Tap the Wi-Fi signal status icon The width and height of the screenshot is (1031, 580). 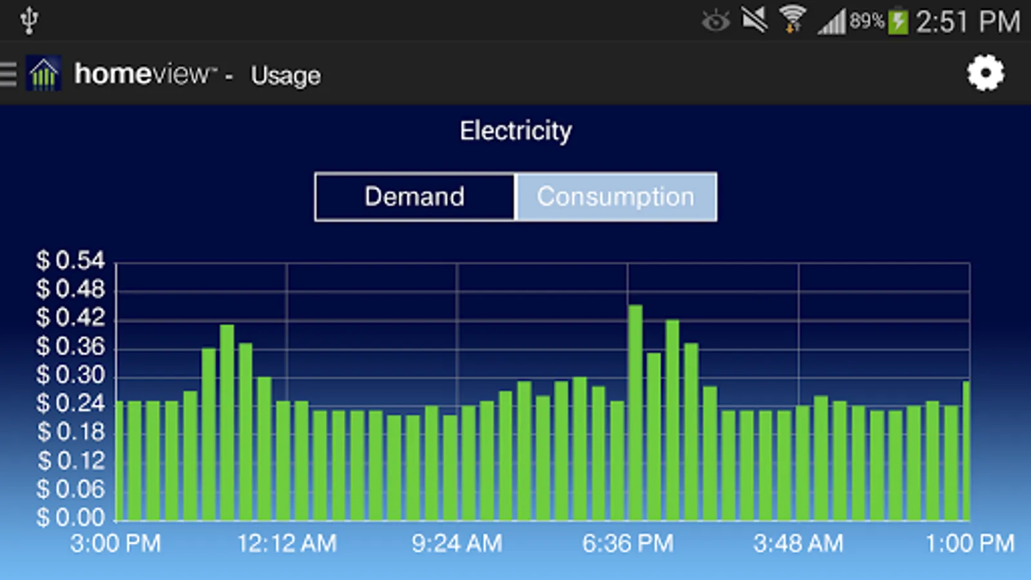792,19
